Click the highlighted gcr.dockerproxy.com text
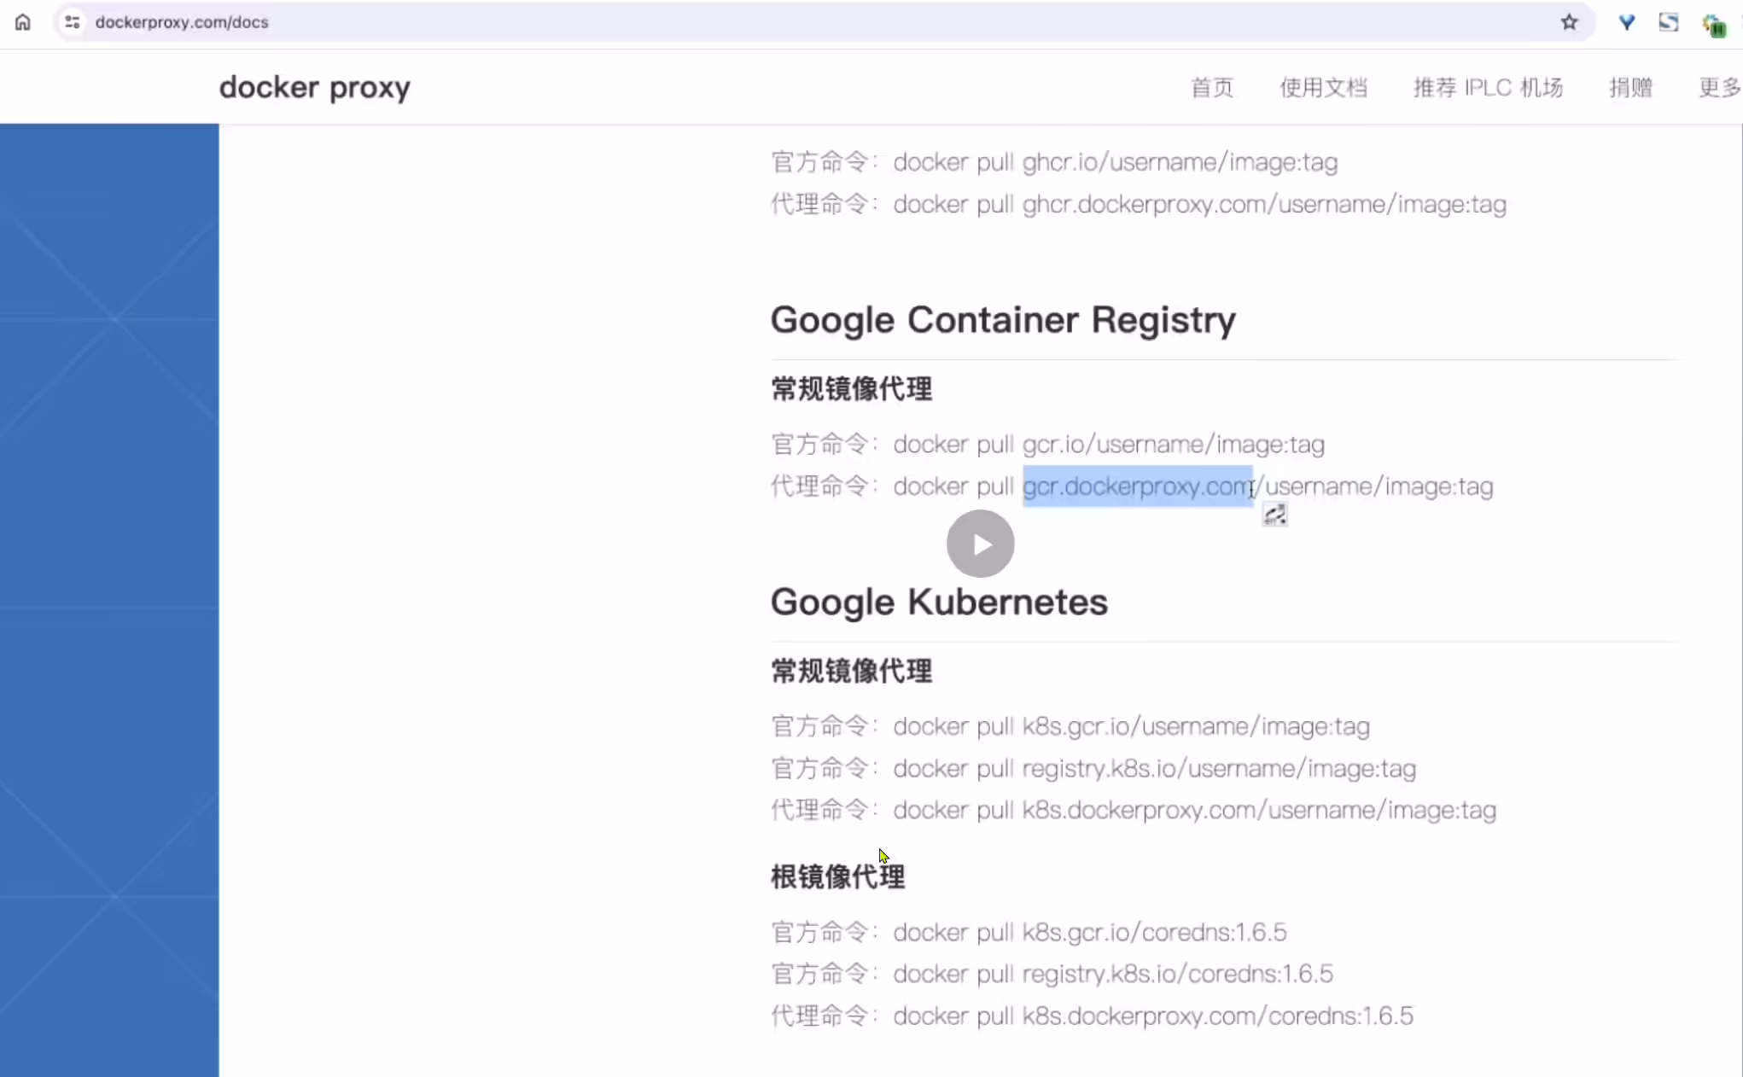This screenshot has height=1077, width=1743. coord(1138,486)
